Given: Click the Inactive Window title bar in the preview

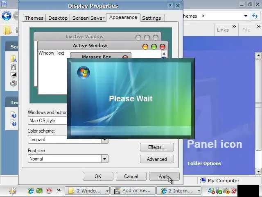Looking at the screenshot, I should point(97,37).
